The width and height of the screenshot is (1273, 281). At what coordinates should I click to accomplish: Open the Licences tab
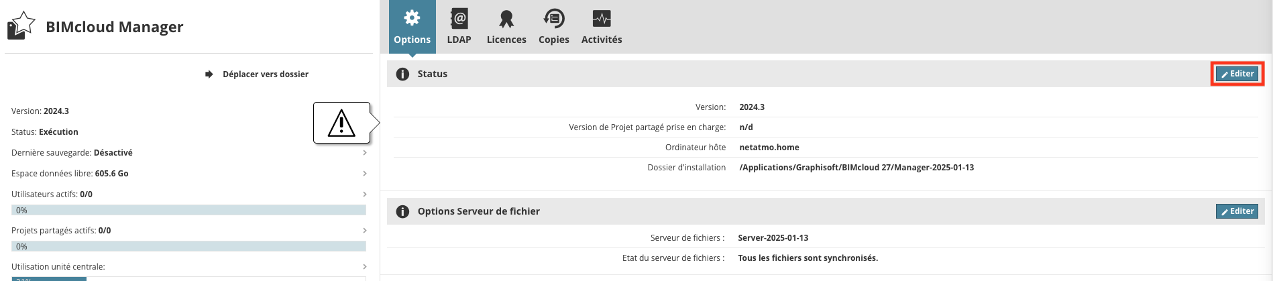tap(506, 27)
